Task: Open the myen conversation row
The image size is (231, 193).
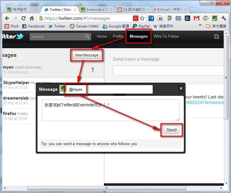Action: tap(53, 69)
